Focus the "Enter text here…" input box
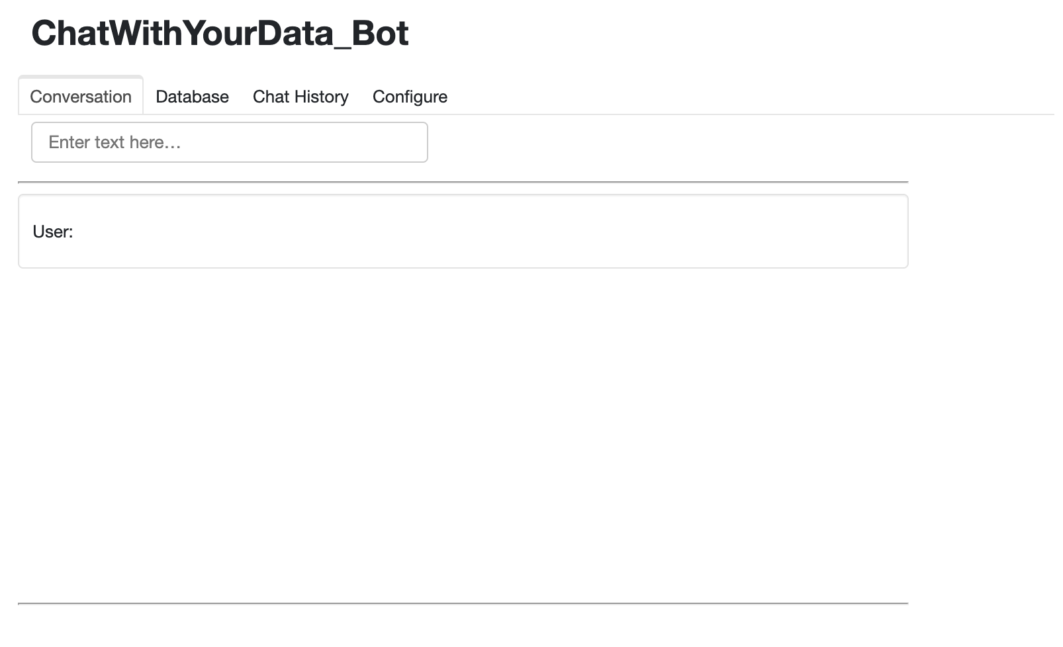Image resolution: width=1063 pixels, height=647 pixels. (229, 142)
